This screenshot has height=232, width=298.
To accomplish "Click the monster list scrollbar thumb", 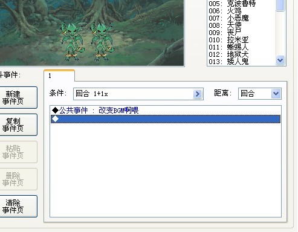I will click(280, 5).
